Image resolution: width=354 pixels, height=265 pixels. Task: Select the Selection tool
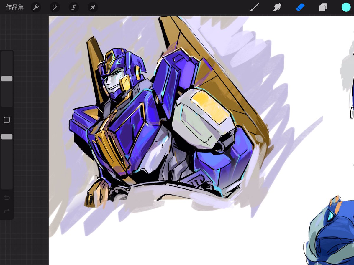click(74, 7)
